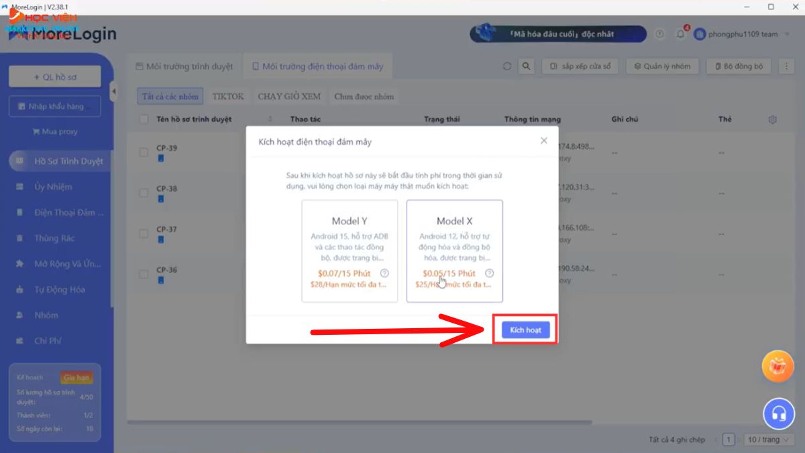Select the Model Y phone option

click(350, 251)
